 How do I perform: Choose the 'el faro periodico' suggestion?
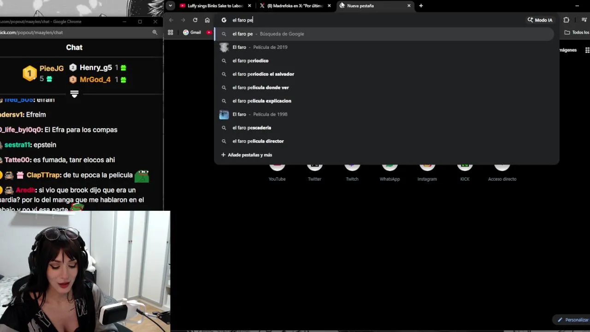coord(383,60)
